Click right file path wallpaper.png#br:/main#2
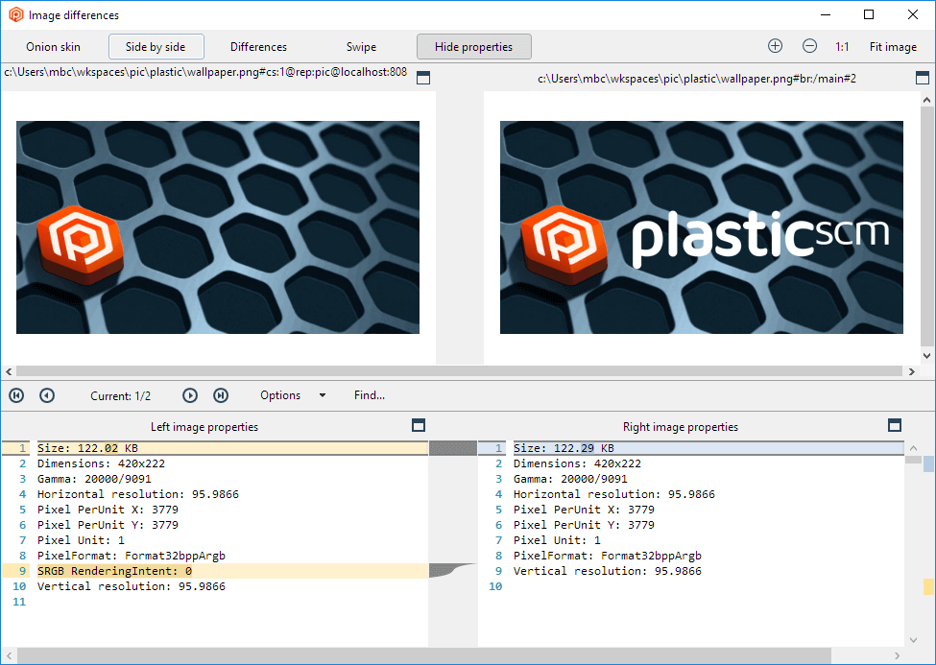The width and height of the screenshot is (936, 665). (x=697, y=78)
